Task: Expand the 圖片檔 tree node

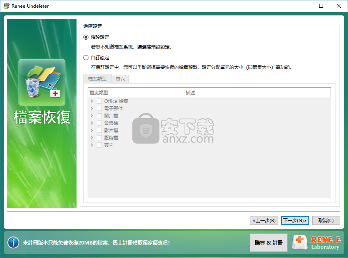Action: coord(92,116)
